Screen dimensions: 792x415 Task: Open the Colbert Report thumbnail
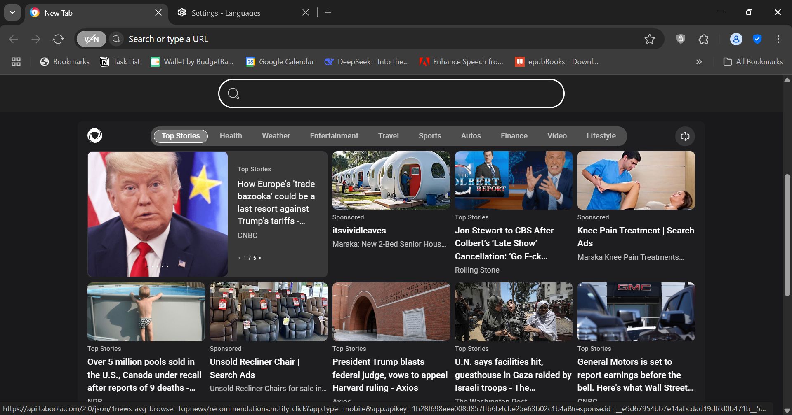pyautogui.click(x=514, y=180)
